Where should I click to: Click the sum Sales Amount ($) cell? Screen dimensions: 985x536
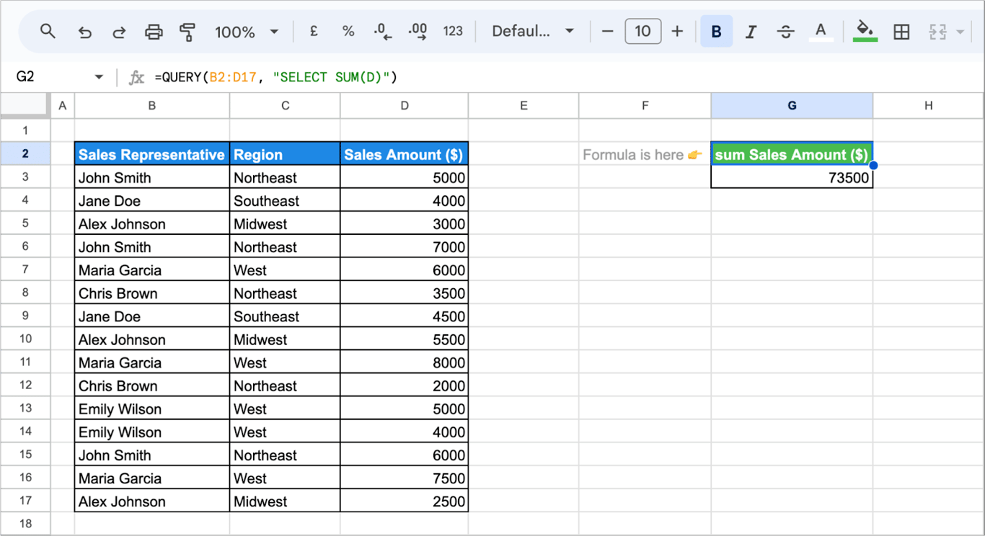(792, 154)
